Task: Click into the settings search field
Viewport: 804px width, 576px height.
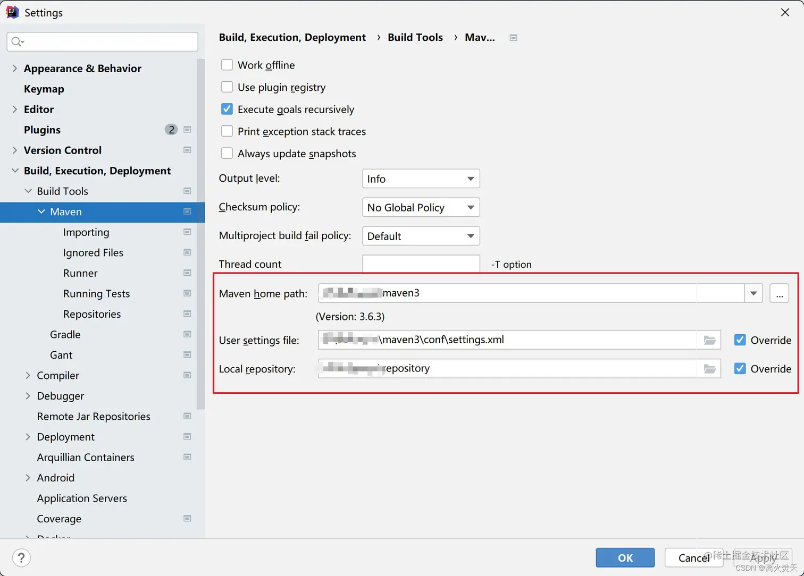Action: 103,41
